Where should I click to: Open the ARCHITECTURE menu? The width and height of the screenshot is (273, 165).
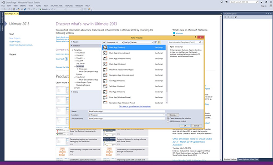coord(56,6)
